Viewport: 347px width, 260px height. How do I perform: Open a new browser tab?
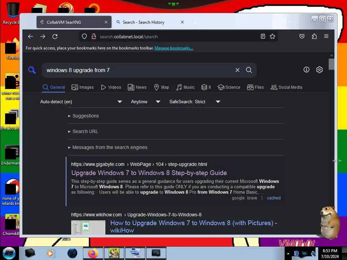tap(195, 23)
